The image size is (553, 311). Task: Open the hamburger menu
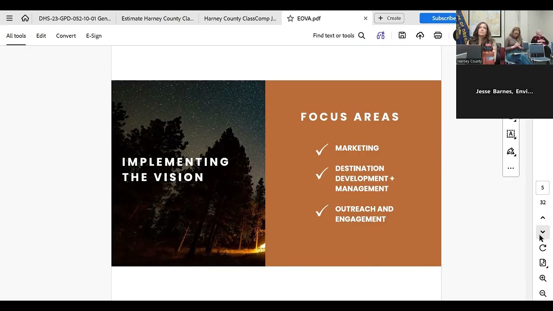click(10, 18)
